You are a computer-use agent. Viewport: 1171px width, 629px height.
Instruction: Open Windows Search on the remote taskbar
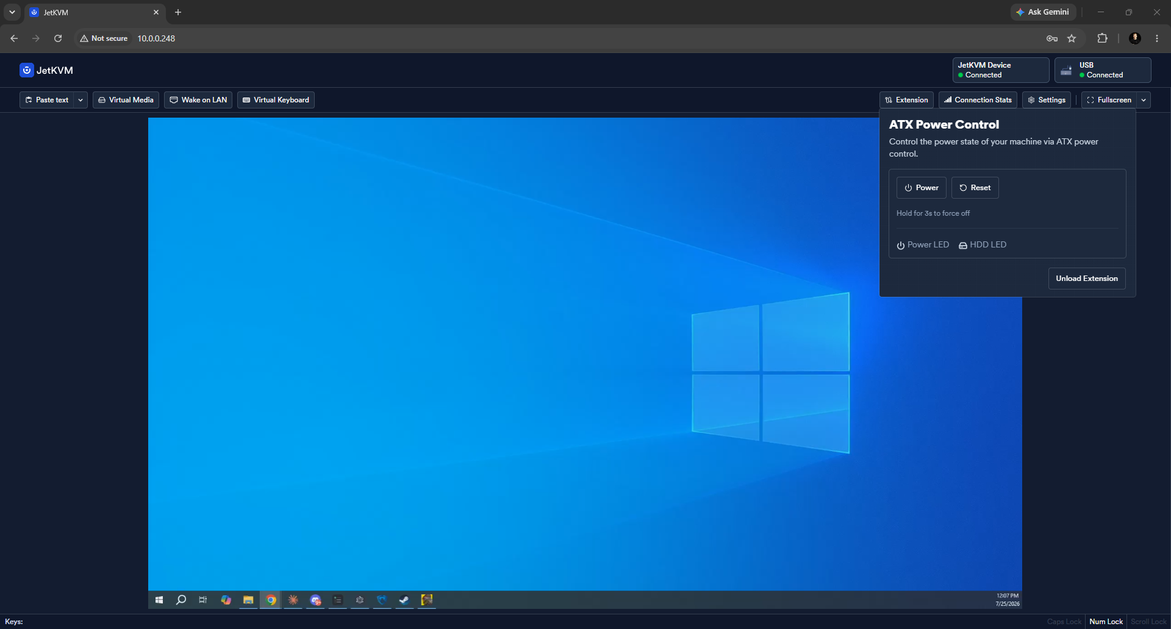181,600
